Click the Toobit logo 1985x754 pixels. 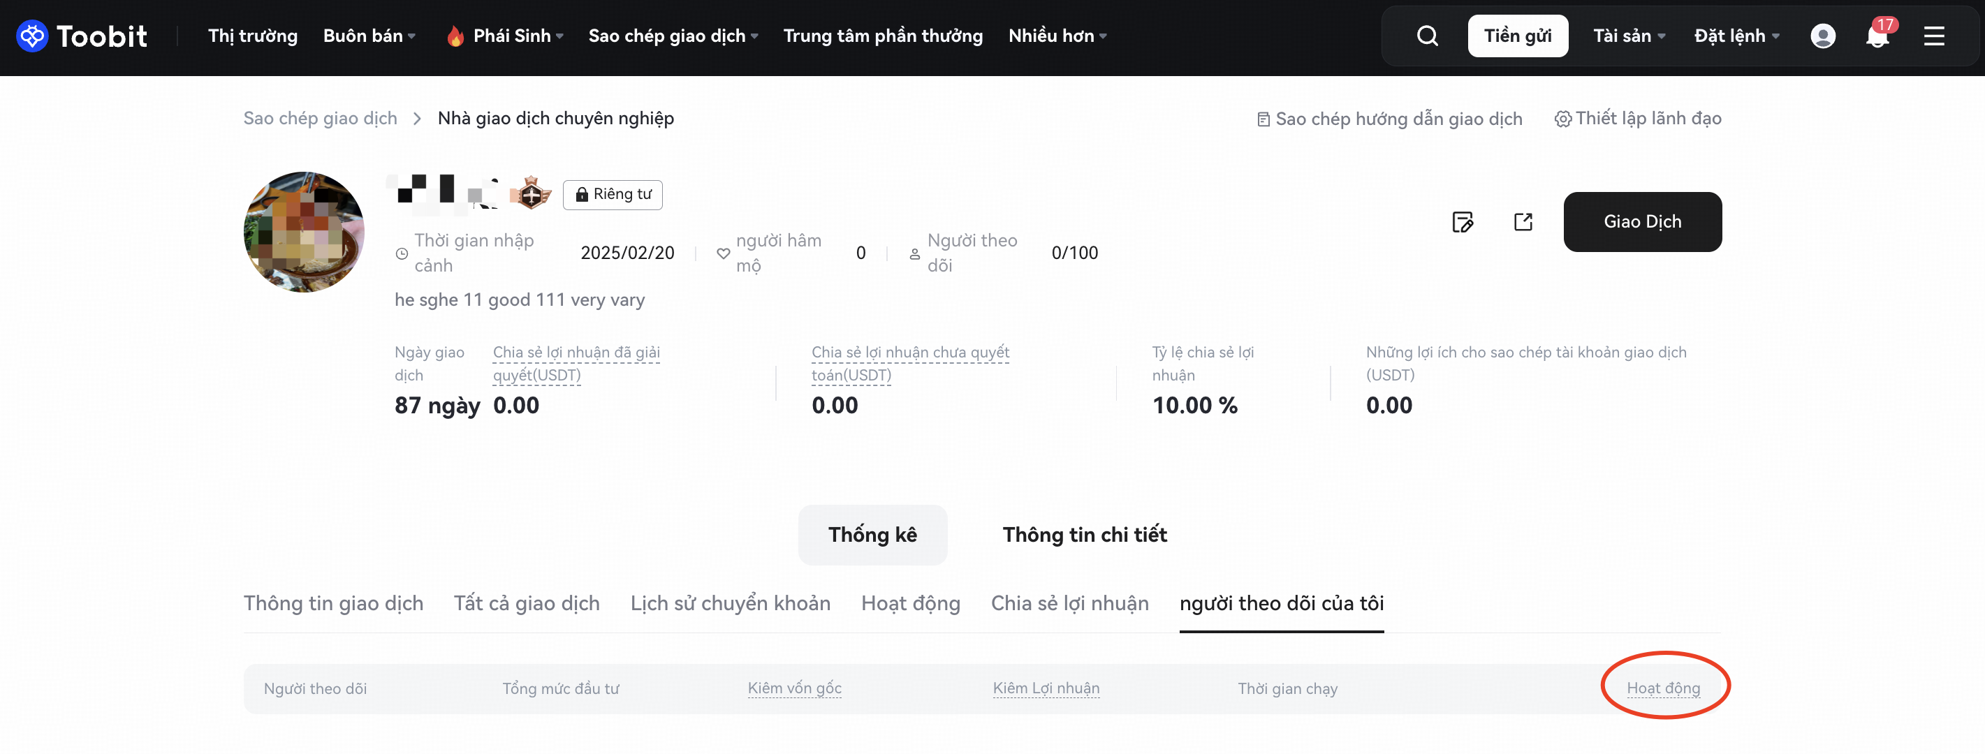coord(82,36)
